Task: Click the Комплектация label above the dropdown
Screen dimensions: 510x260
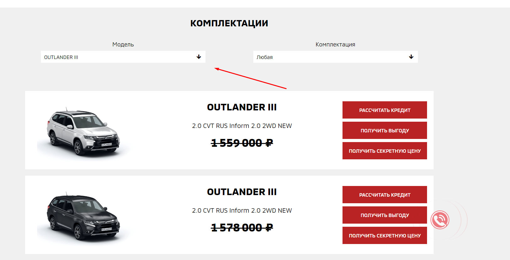Action: tap(335, 45)
